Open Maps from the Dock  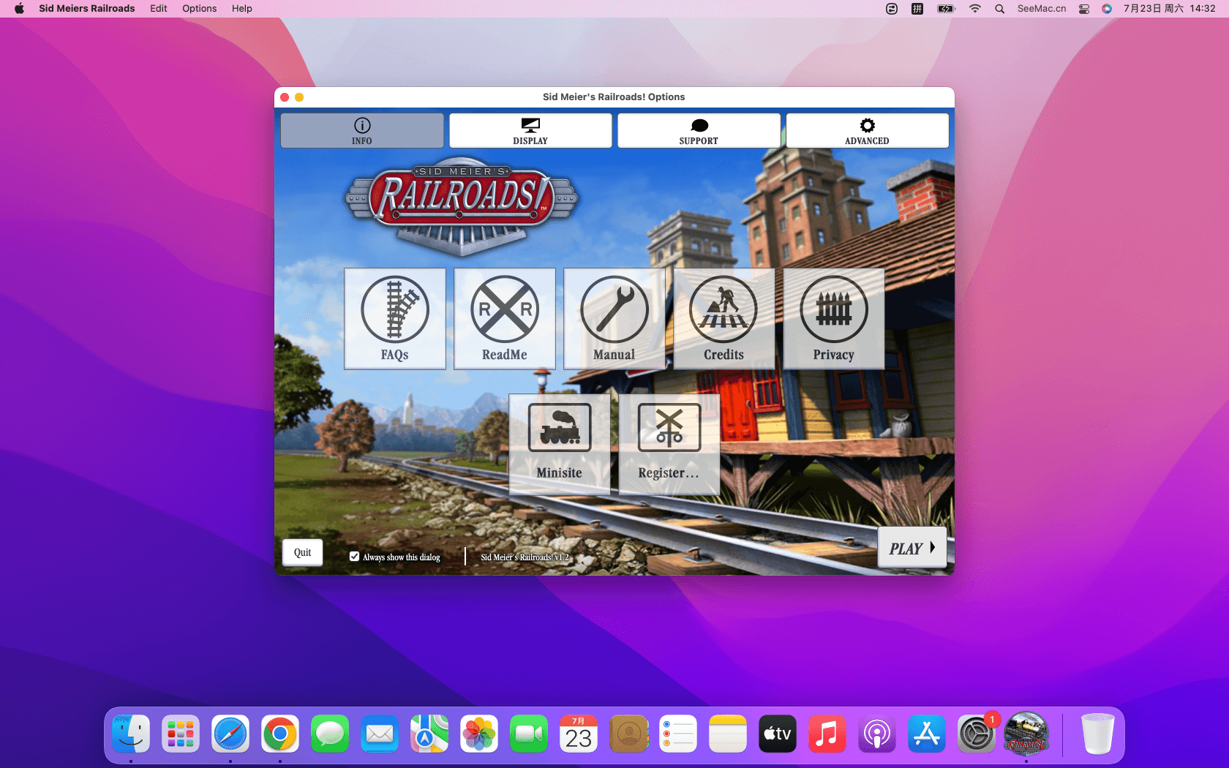tap(429, 734)
